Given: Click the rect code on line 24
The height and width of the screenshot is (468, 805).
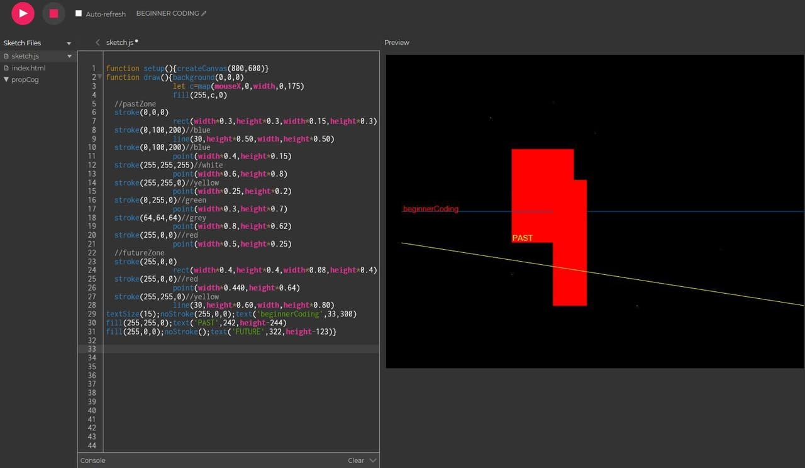Looking at the screenshot, I should pos(275,270).
